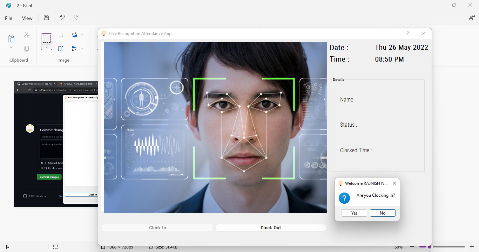Click the 'Thu 26 May 2022' date text
Viewport: 479px width, 252px height.
click(402, 48)
